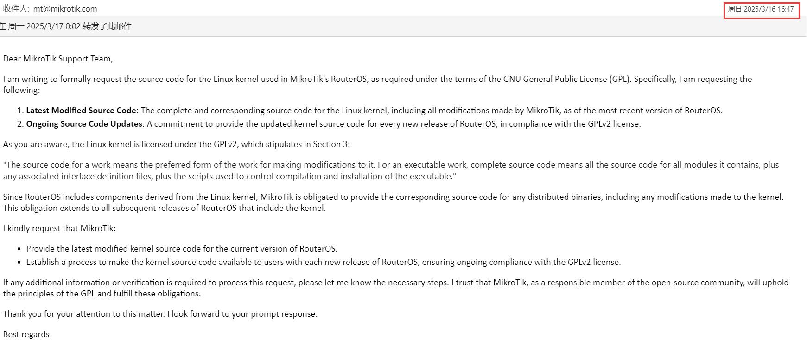The image size is (807, 344).
Task: Click the bold "Ongoing Source Code Updates" heading
Action: [x=84, y=124]
